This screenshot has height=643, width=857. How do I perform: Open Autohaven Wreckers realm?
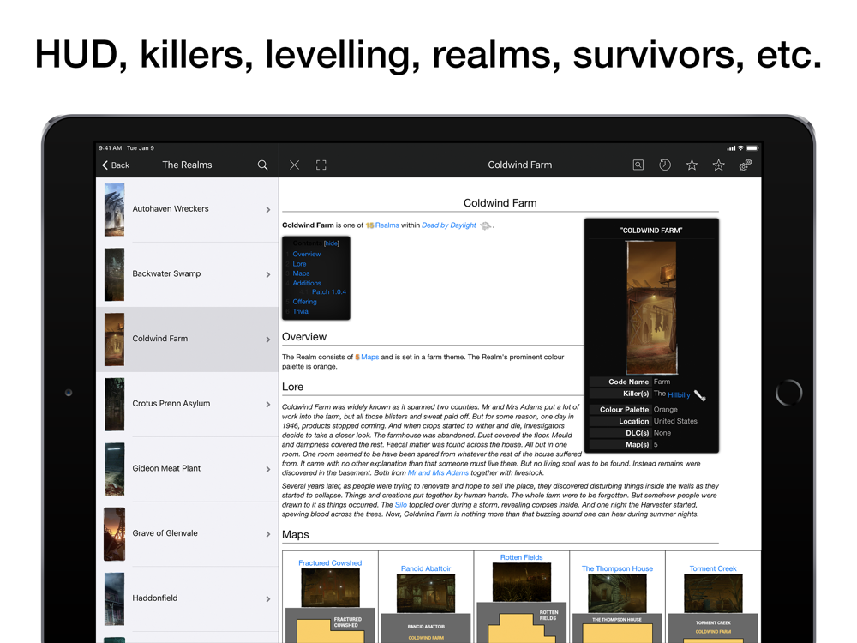tap(187, 209)
